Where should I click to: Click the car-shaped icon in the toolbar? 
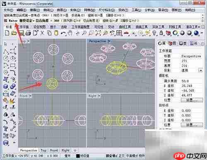(126, 33)
